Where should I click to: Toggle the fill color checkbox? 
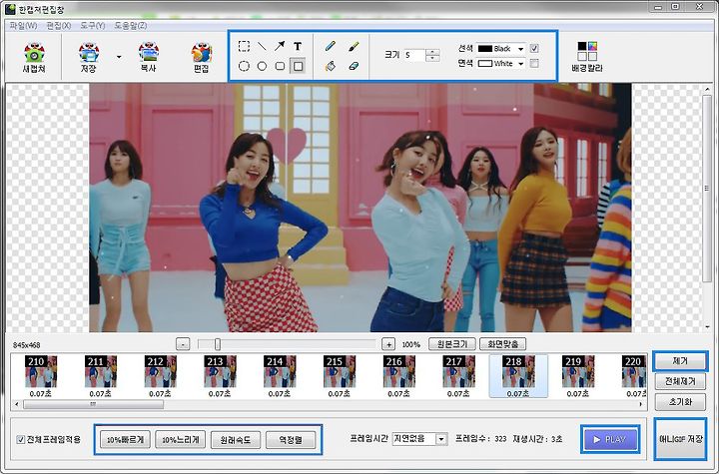[x=534, y=63]
